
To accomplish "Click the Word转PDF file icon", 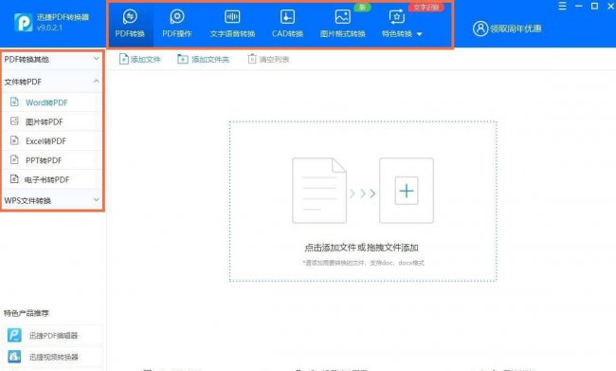I will click(x=14, y=102).
